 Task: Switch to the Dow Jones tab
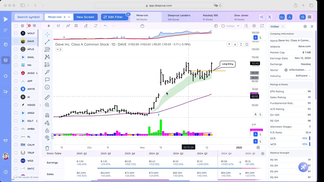coord(241,17)
